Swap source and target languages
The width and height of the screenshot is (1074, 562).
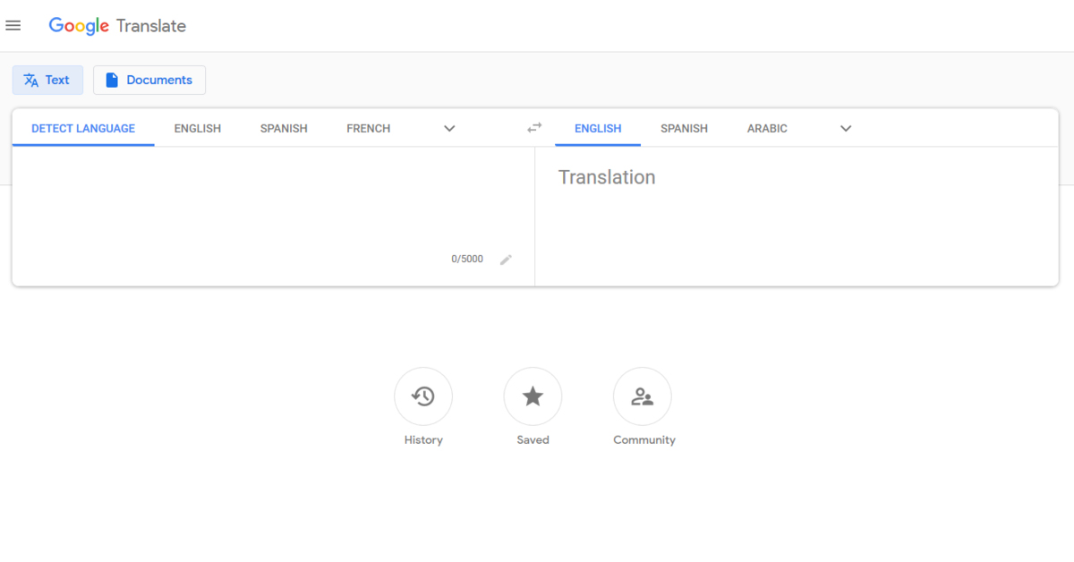click(x=534, y=128)
